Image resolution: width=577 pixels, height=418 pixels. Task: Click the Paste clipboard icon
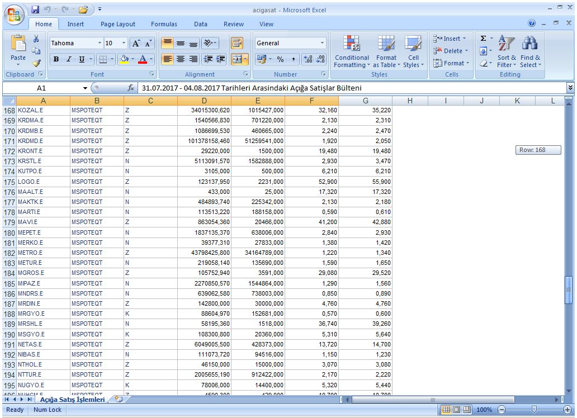[18, 44]
